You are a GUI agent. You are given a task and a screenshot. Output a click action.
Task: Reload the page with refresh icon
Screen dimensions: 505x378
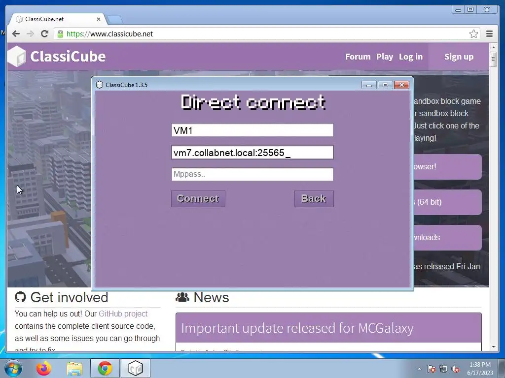point(45,34)
